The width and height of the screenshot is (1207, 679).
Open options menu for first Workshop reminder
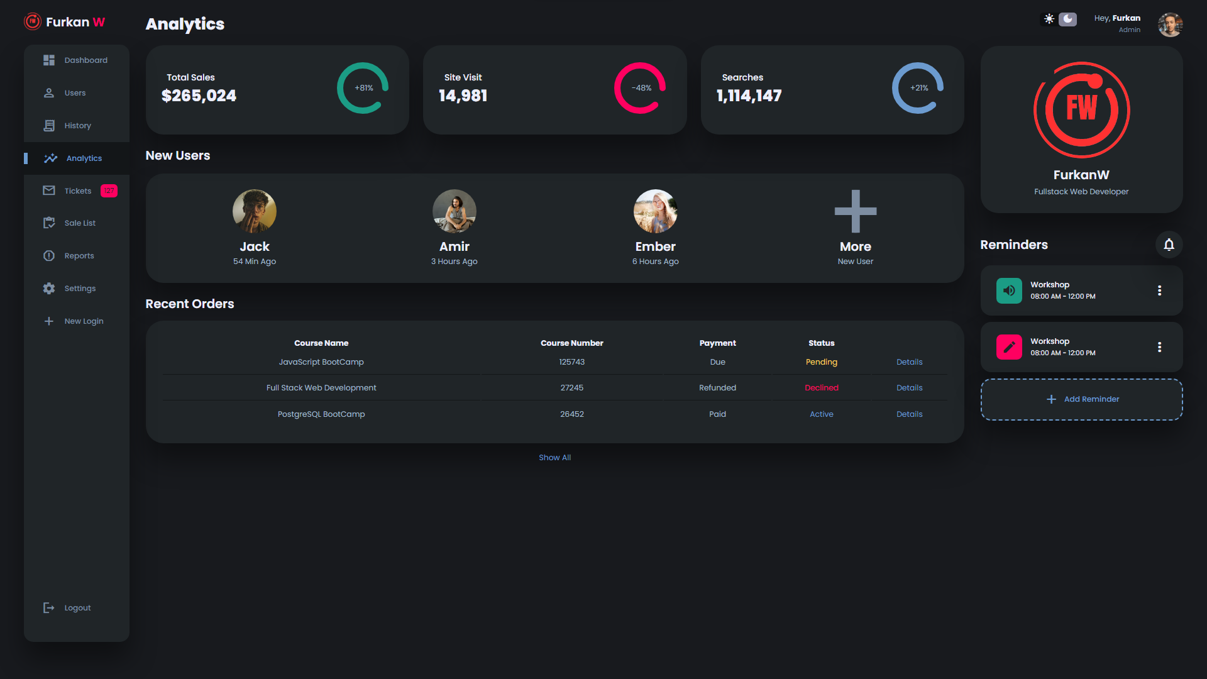tap(1159, 290)
